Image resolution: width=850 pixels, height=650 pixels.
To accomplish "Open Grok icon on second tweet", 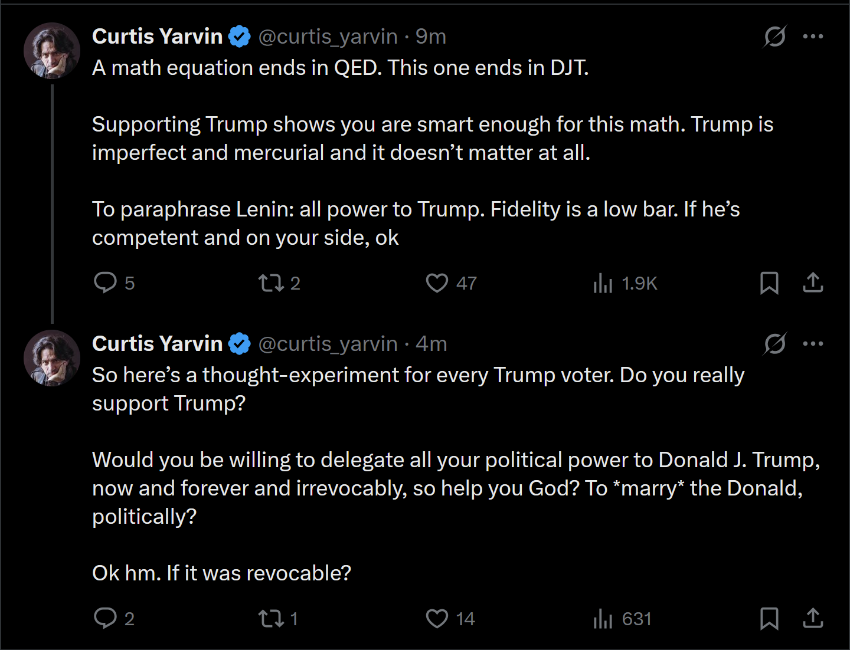I will tap(774, 344).
